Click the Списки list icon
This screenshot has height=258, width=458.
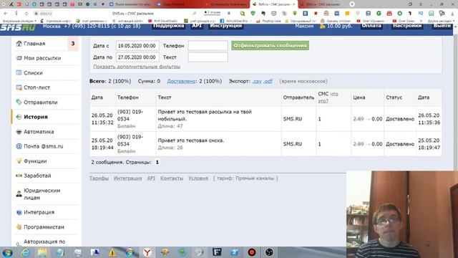[x=19, y=72]
